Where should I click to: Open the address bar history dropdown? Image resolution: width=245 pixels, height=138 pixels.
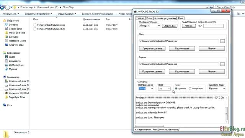pyautogui.click(x=207, y=7)
